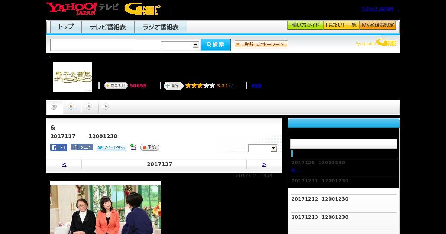446x234 pixels.
Task: Click the ツイートする button
Action: tap(111, 147)
